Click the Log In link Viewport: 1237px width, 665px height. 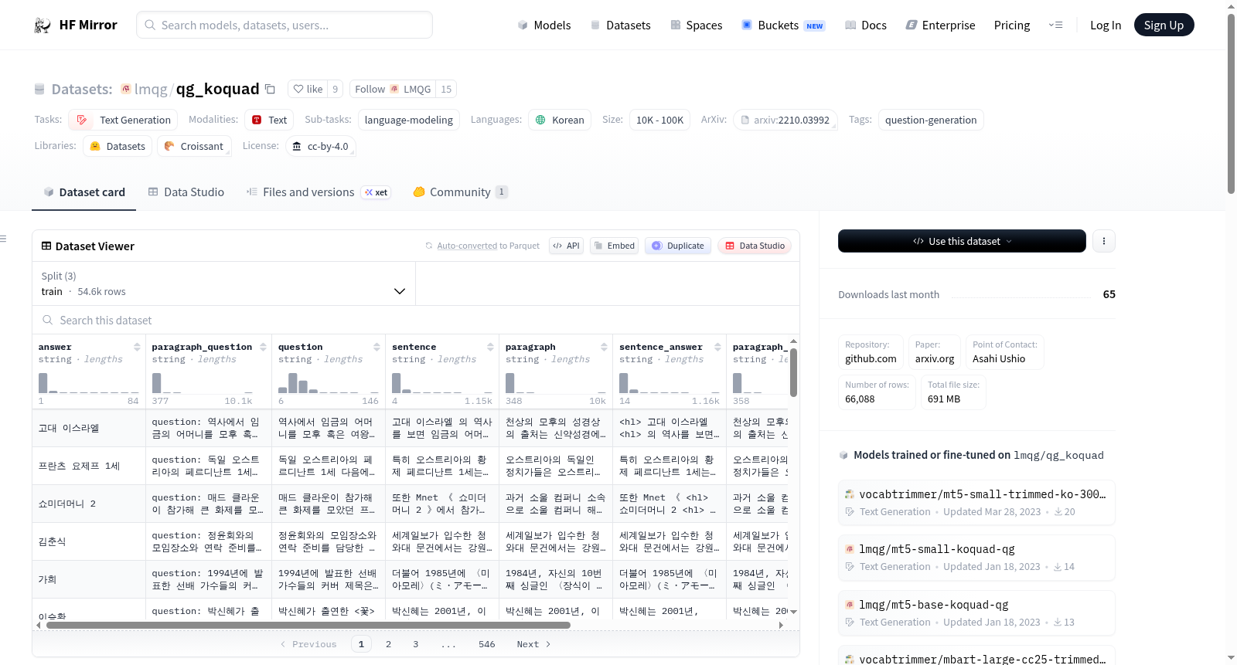pos(1106,25)
